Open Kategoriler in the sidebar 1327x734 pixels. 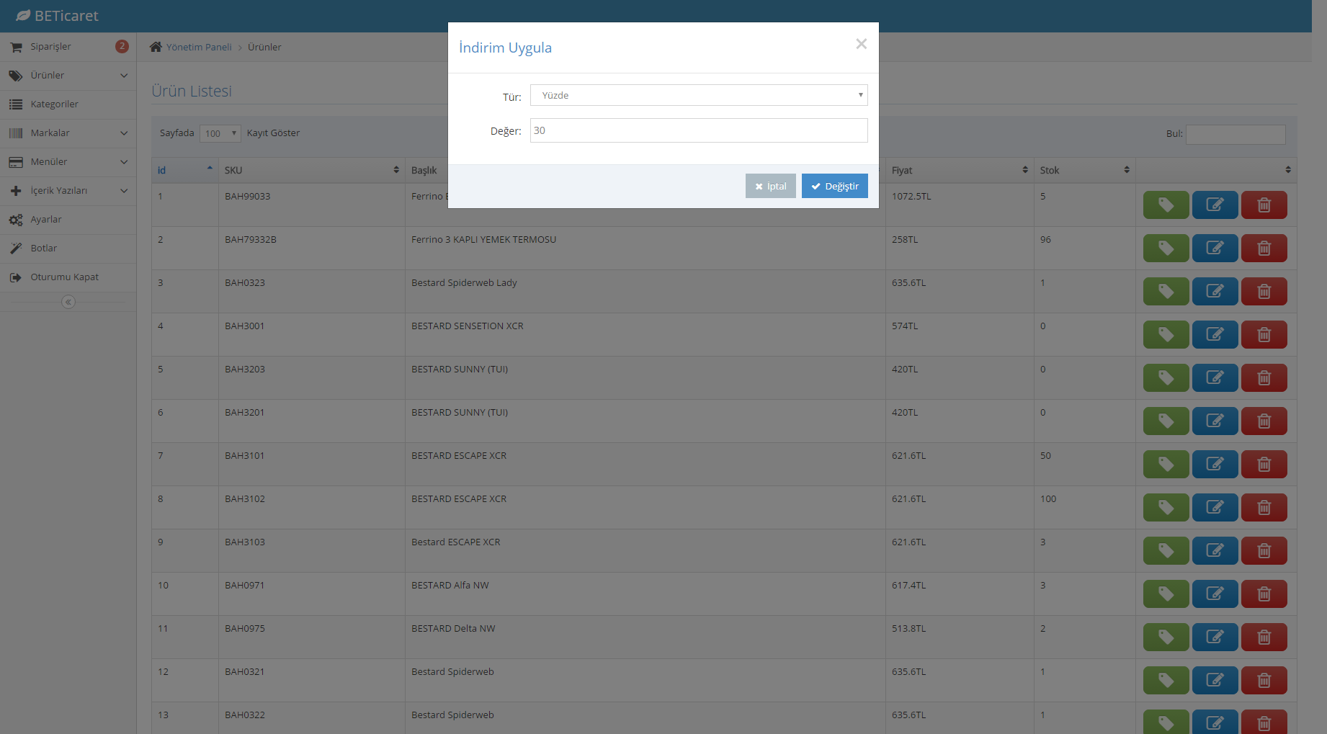coord(68,104)
